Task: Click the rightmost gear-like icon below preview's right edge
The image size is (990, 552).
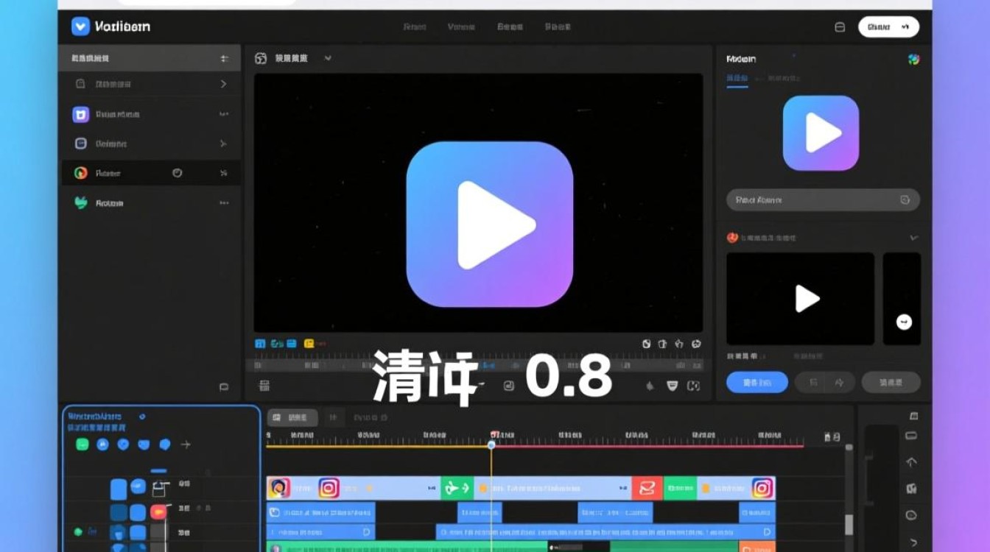Action: [696, 343]
